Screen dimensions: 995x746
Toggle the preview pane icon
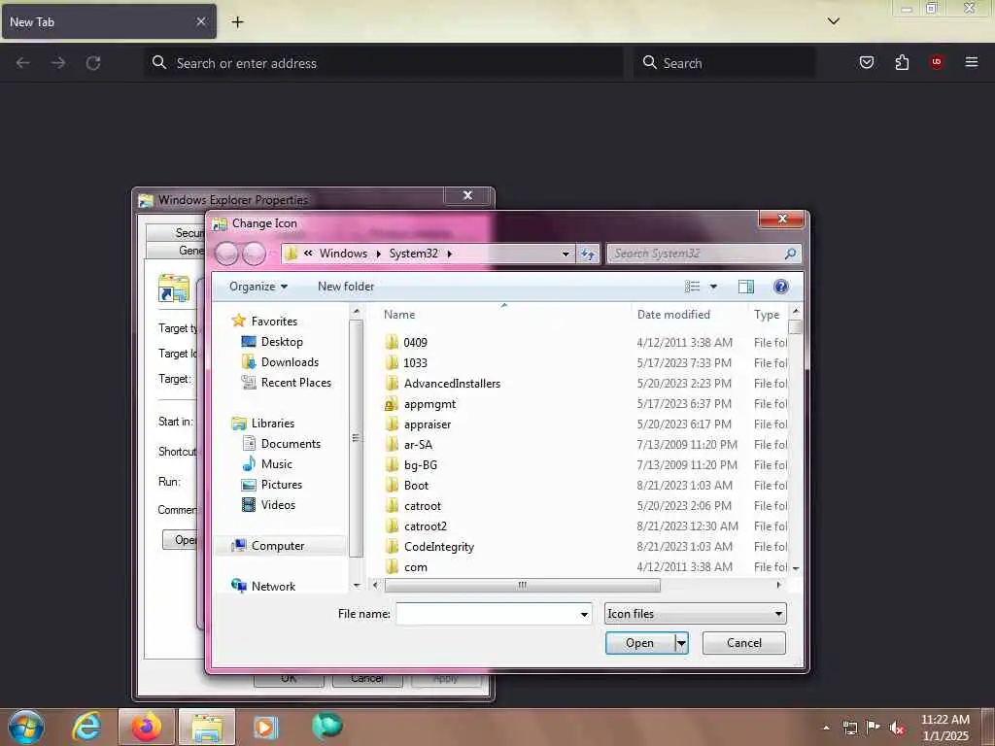pyautogui.click(x=746, y=287)
